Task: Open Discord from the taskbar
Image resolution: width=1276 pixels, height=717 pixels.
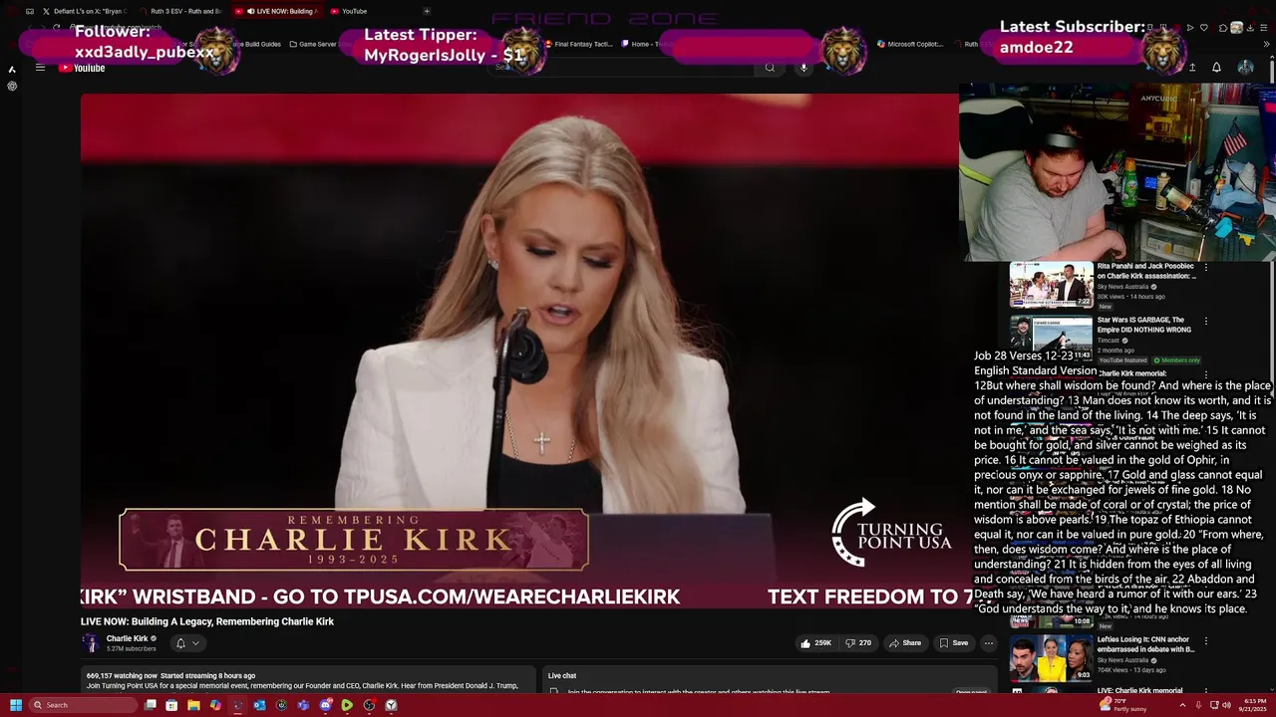Action: tap(325, 705)
